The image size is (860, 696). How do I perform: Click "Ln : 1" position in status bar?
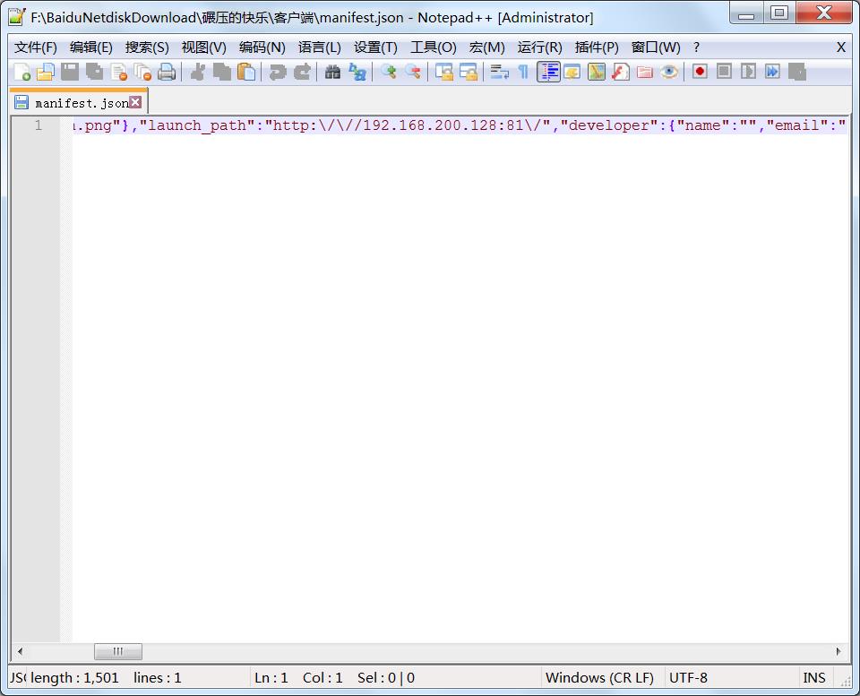coord(271,678)
